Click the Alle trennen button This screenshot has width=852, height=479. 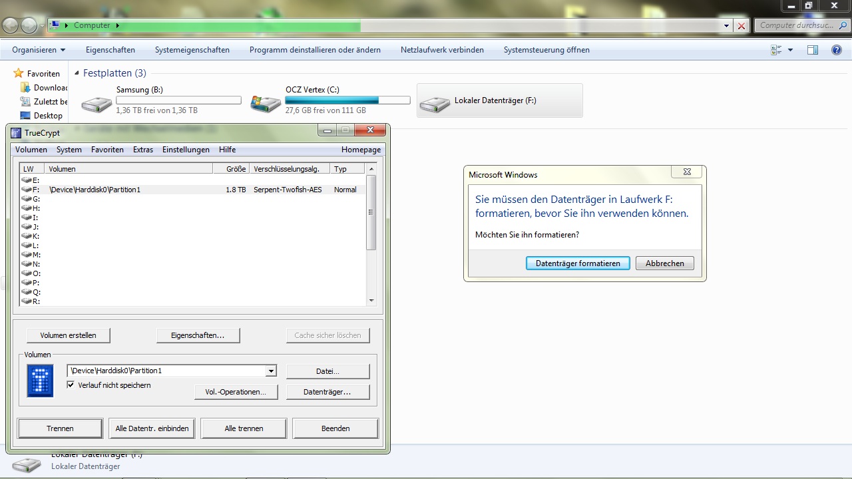(x=244, y=428)
